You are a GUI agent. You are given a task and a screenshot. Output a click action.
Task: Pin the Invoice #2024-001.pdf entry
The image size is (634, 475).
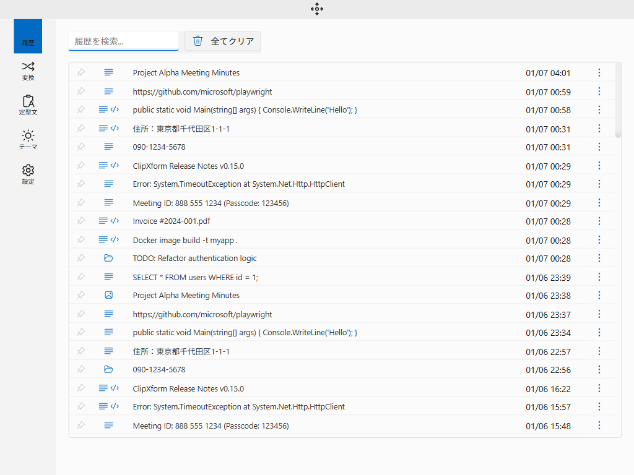tap(80, 221)
